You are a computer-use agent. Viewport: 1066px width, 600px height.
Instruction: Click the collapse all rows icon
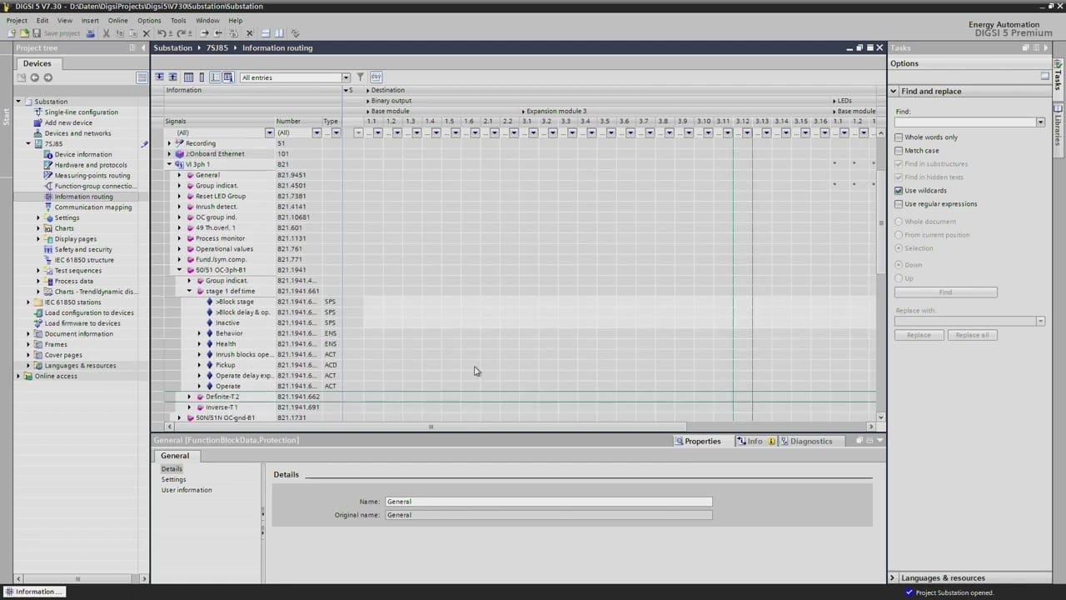172,77
